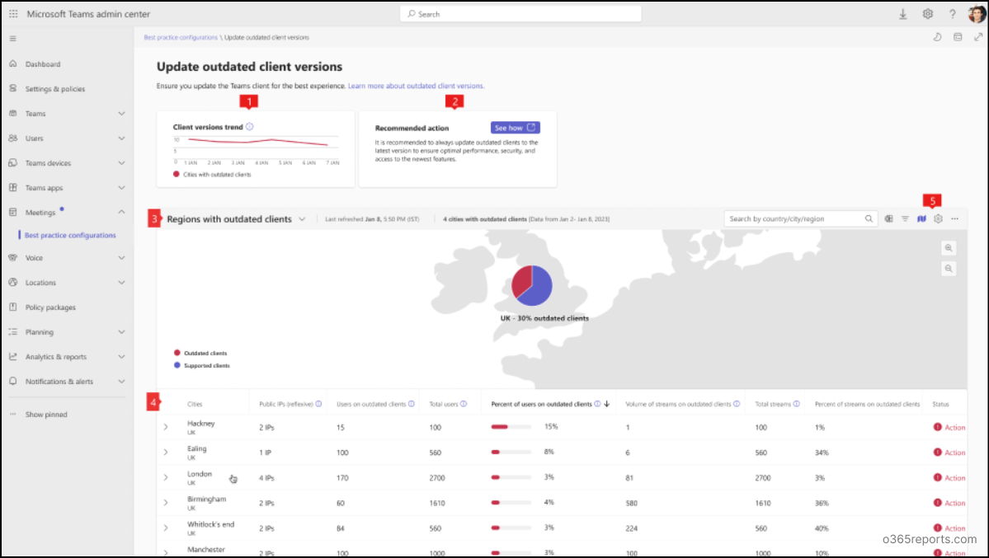The height and width of the screenshot is (558, 989).
Task: Click info icon beside Client versions trend
Action: [250, 127]
